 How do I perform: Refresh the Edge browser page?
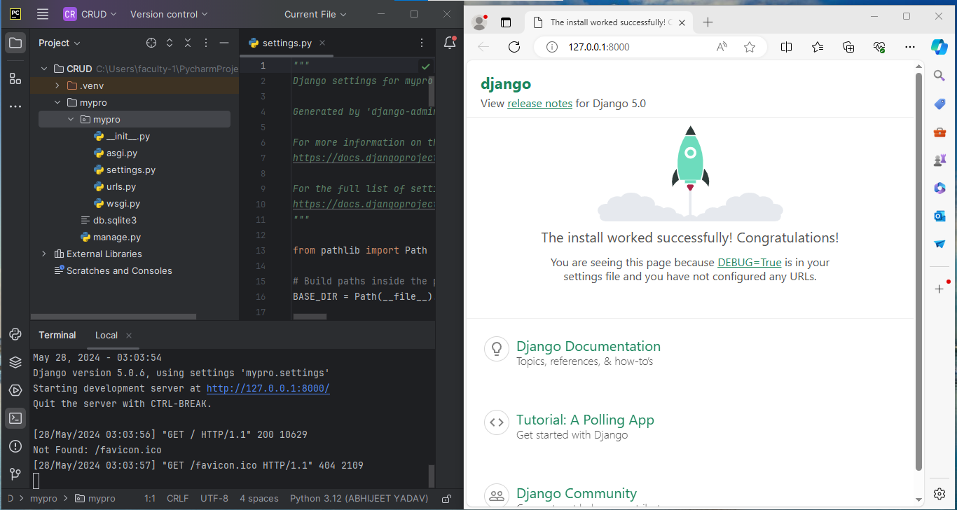[x=514, y=47]
